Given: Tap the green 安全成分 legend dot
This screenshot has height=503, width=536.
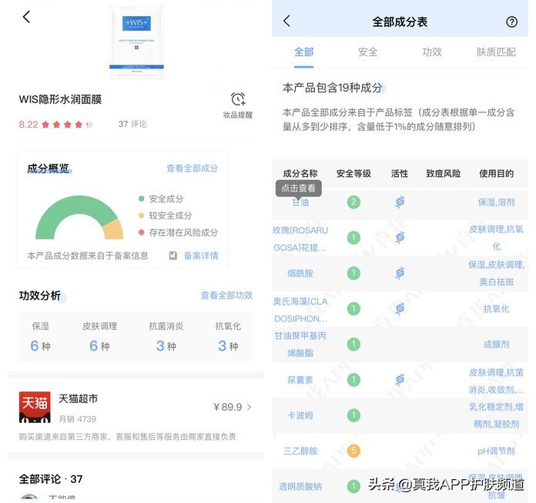Looking at the screenshot, I should 141,198.
